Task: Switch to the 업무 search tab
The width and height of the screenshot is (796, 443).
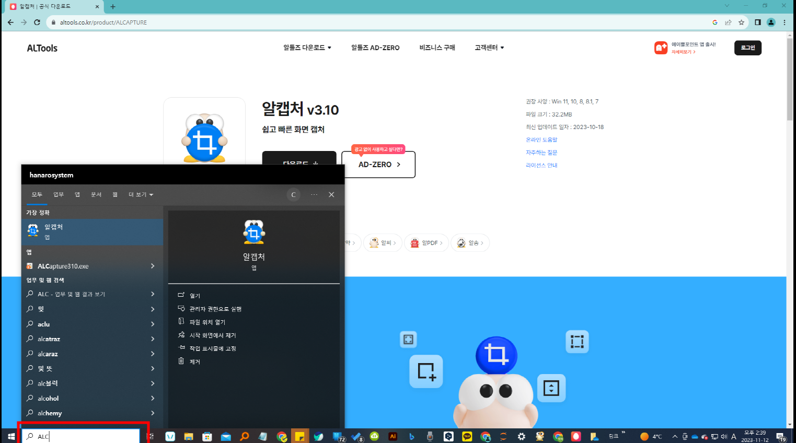Action: 59,194
